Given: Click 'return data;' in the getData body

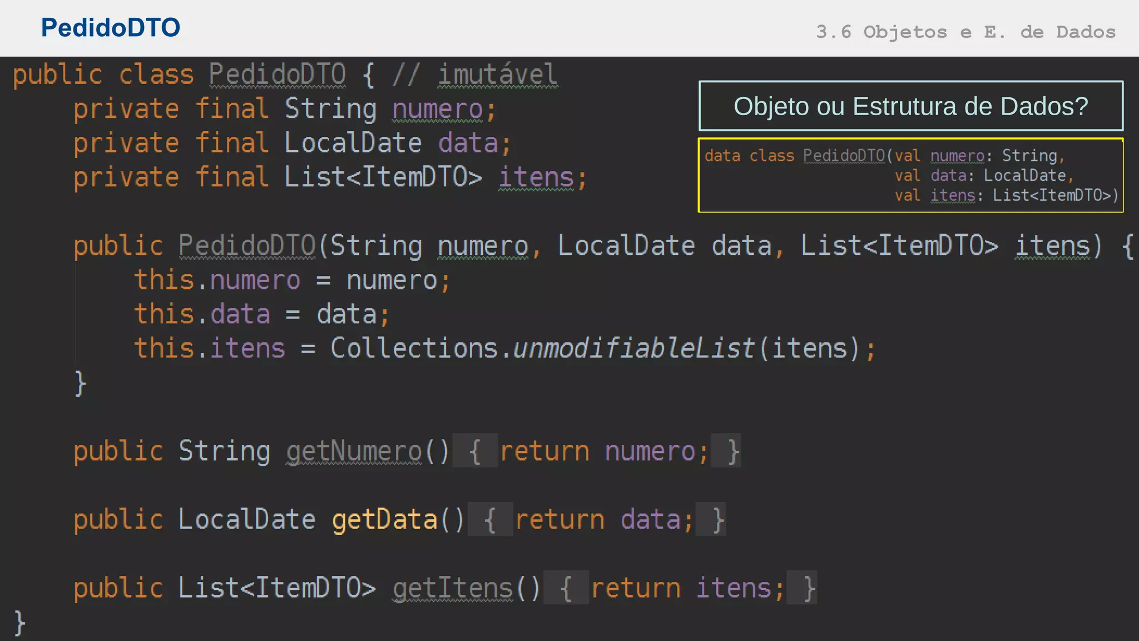Looking at the screenshot, I should (x=604, y=520).
